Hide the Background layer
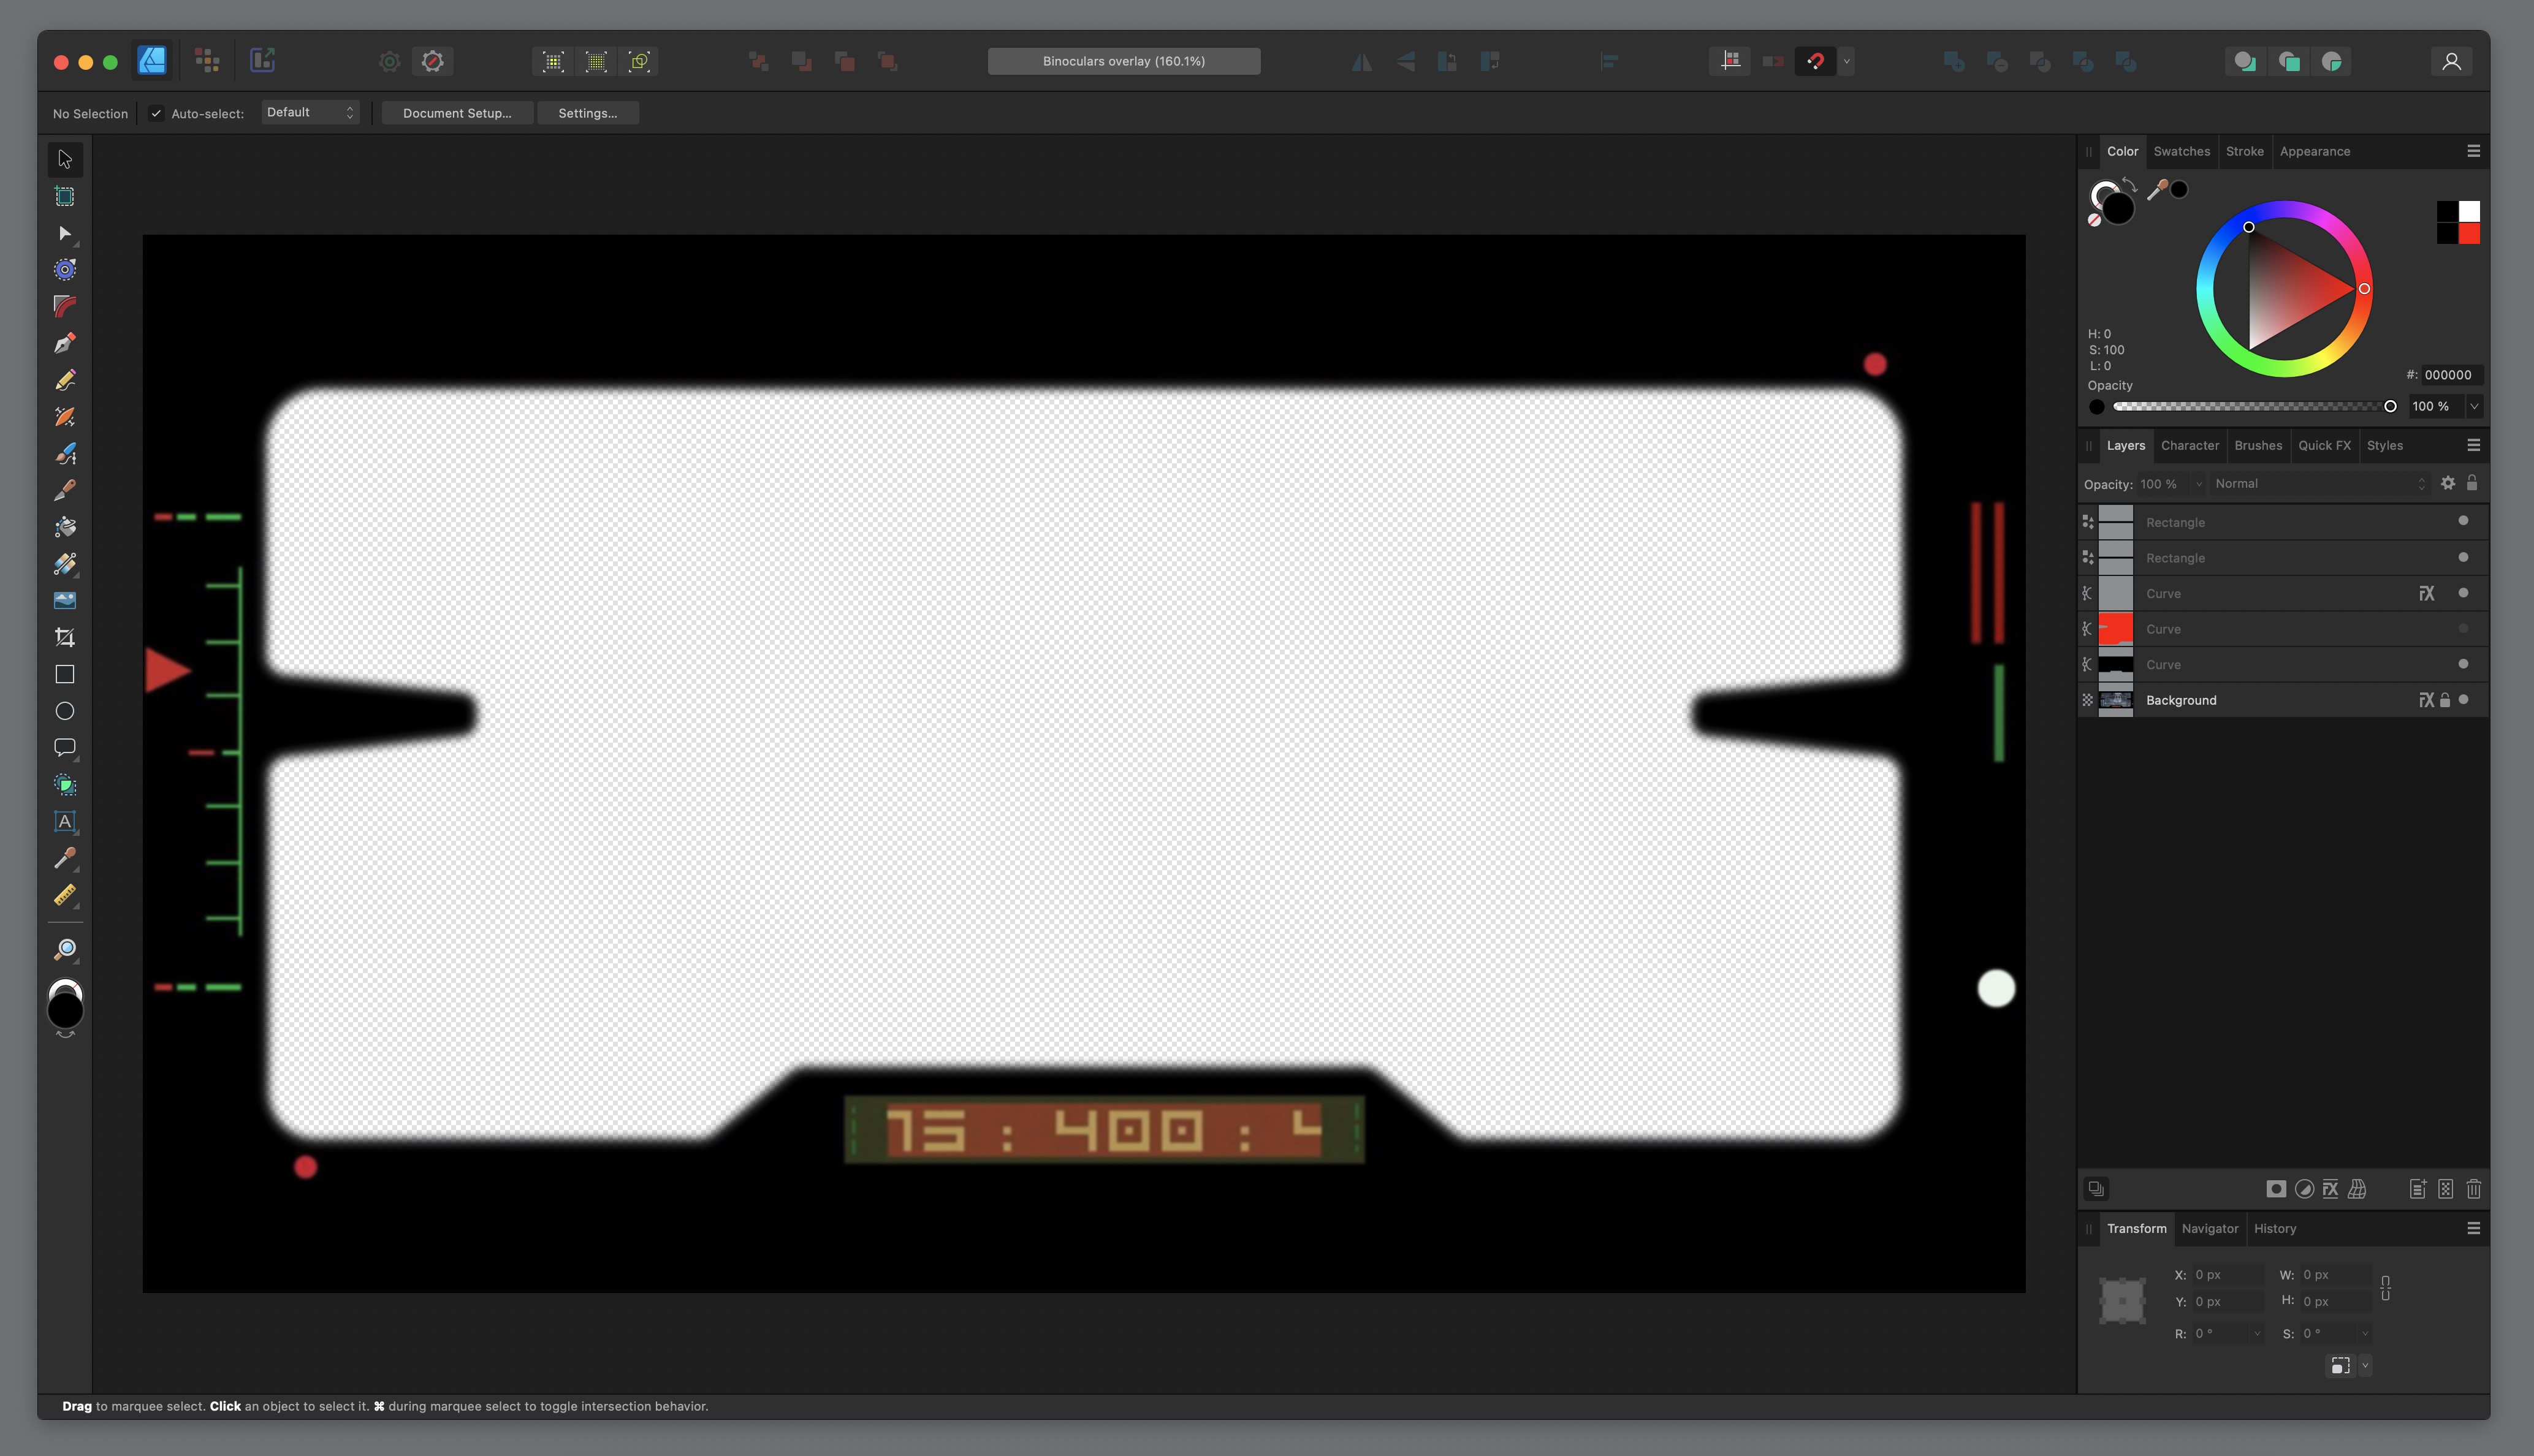Image resolution: width=2534 pixels, height=1456 pixels. [x=2463, y=700]
